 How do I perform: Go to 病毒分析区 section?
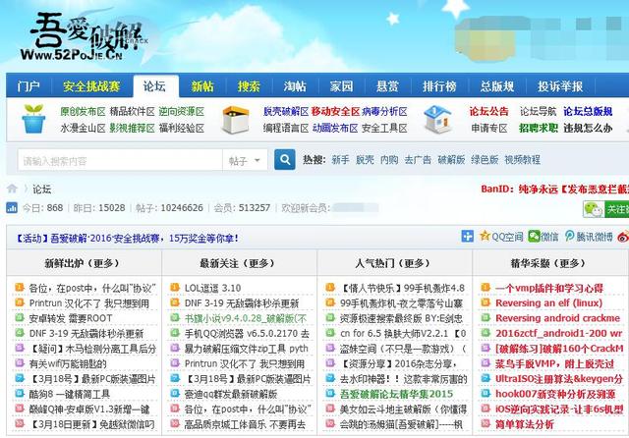[384, 111]
